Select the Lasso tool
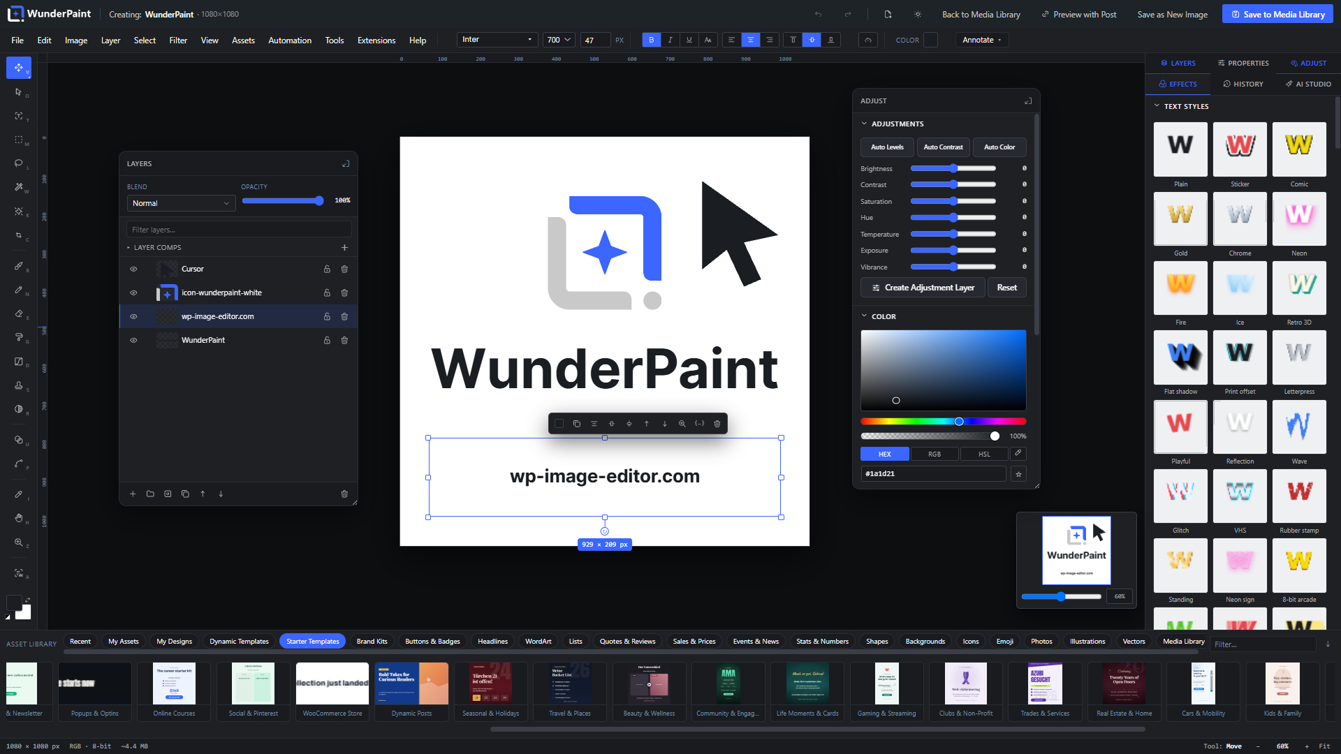1341x754 pixels. [19, 163]
